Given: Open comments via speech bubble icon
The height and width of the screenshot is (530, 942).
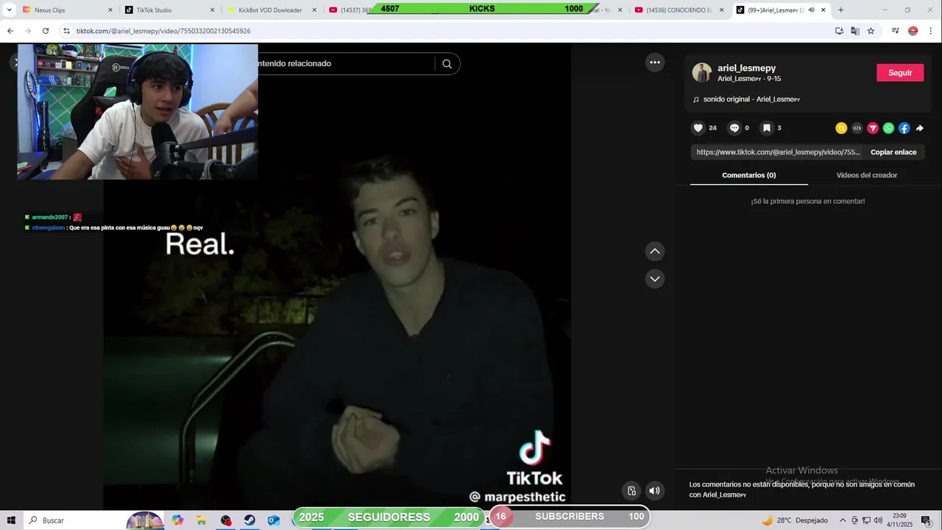Looking at the screenshot, I should pos(734,128).
